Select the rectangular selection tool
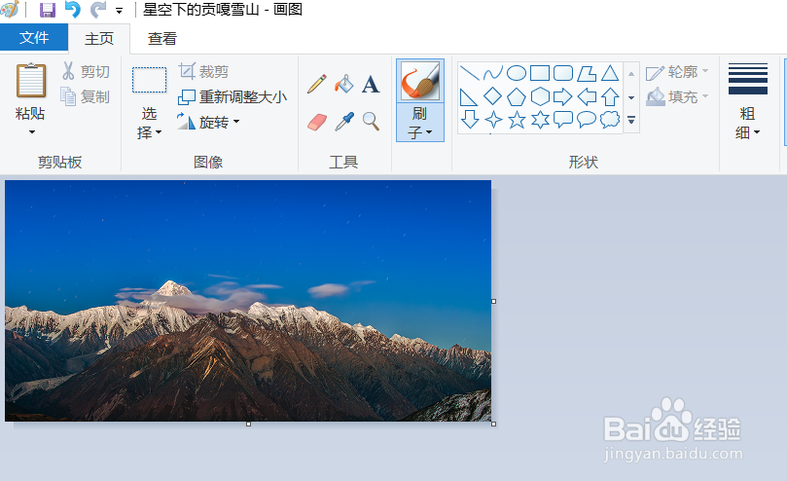The image size is (787, 481). point(149,81)
